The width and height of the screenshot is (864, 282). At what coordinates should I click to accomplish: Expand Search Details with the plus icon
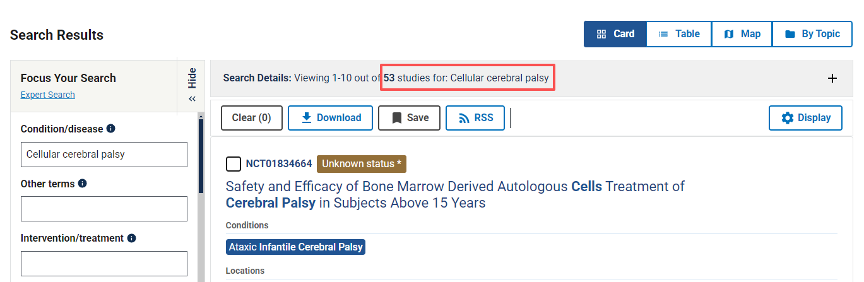pos(832,78)
